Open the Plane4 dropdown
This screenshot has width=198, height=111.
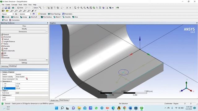coord(13,14)
